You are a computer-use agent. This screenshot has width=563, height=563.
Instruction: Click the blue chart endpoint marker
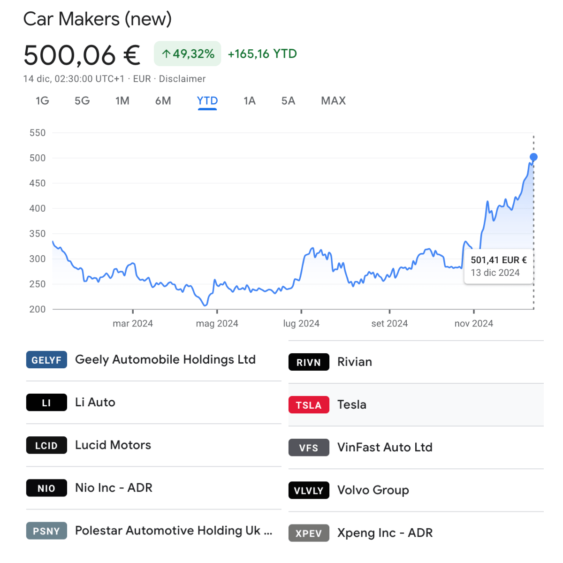click(x=533, y=157)
